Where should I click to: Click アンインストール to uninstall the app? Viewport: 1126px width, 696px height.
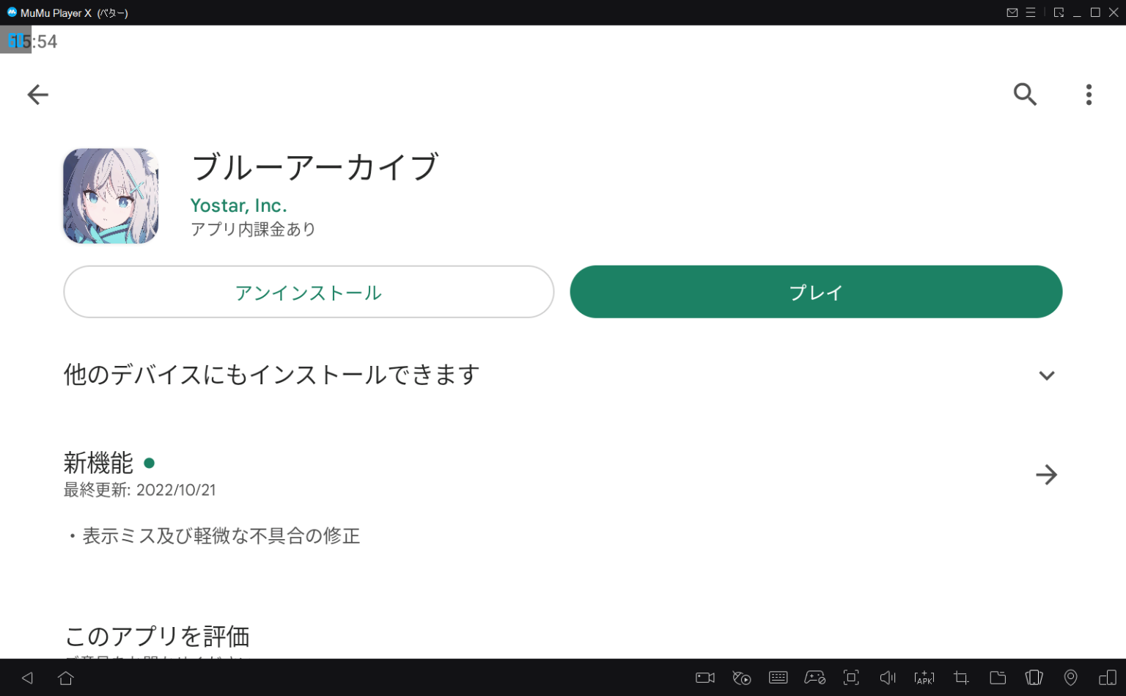click(x=308, y=292)
